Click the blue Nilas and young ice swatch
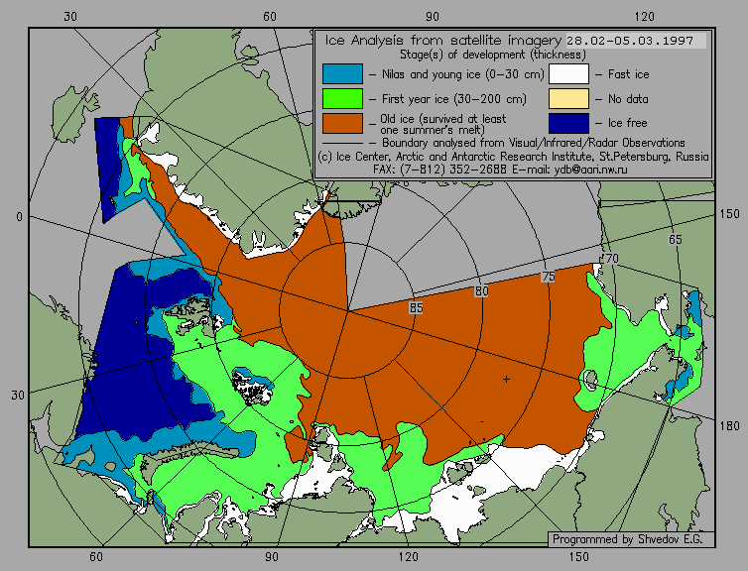 tap(342, 74)
